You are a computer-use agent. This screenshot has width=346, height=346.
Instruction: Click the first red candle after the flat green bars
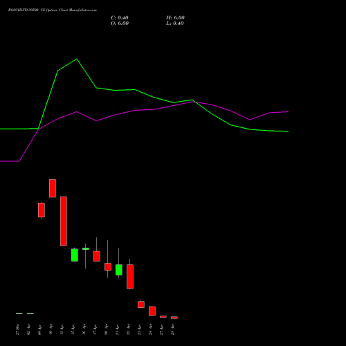(x=42, y=210)
